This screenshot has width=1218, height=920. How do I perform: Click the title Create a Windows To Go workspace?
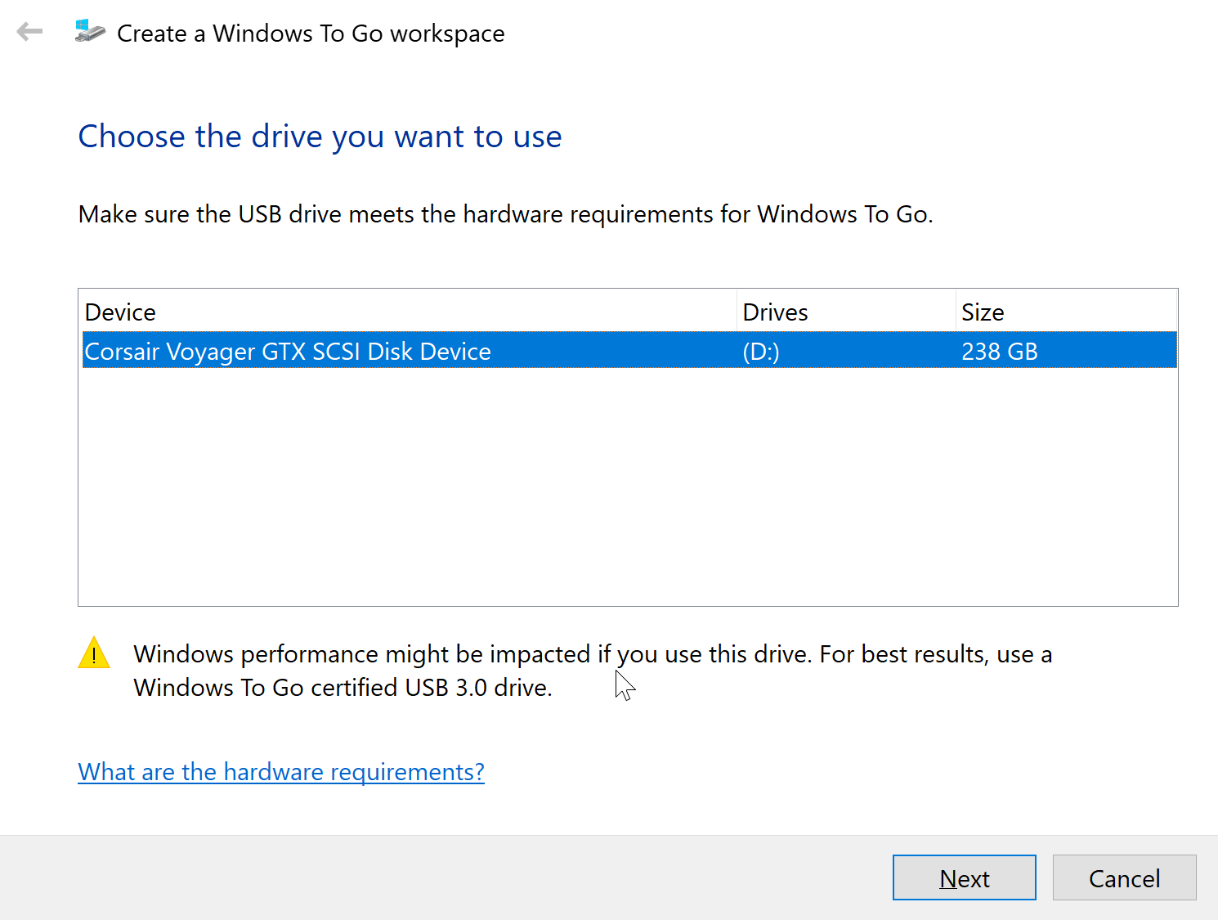(x=311, y=34)
